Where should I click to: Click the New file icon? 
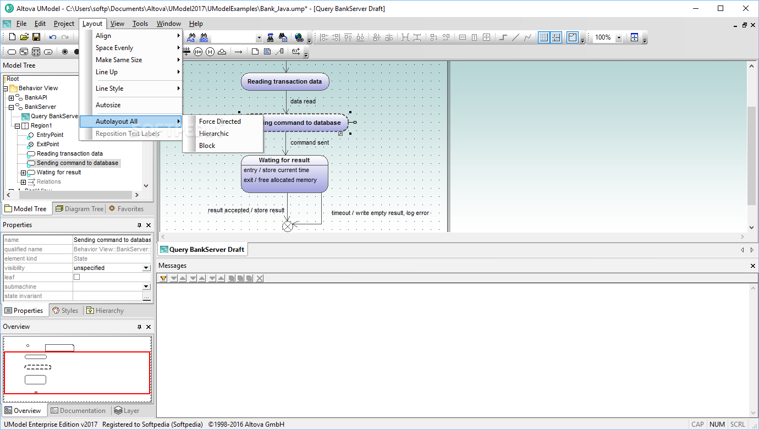pos(12,37)
